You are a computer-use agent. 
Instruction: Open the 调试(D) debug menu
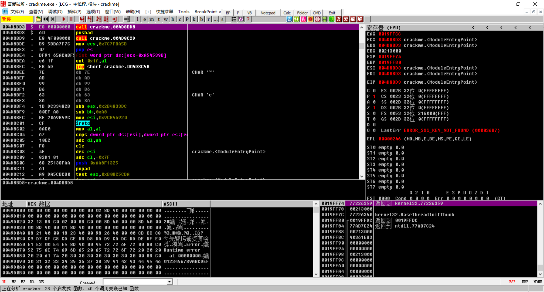(x=55, y=12)
